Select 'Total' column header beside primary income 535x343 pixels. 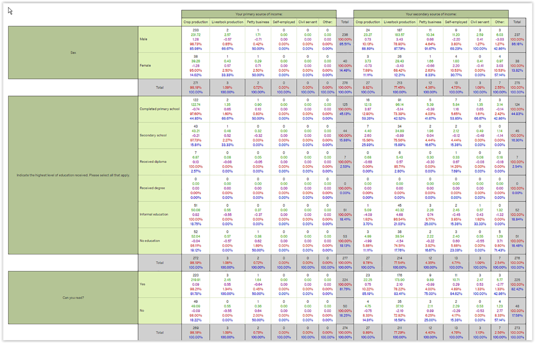click(x=345, y=22)
